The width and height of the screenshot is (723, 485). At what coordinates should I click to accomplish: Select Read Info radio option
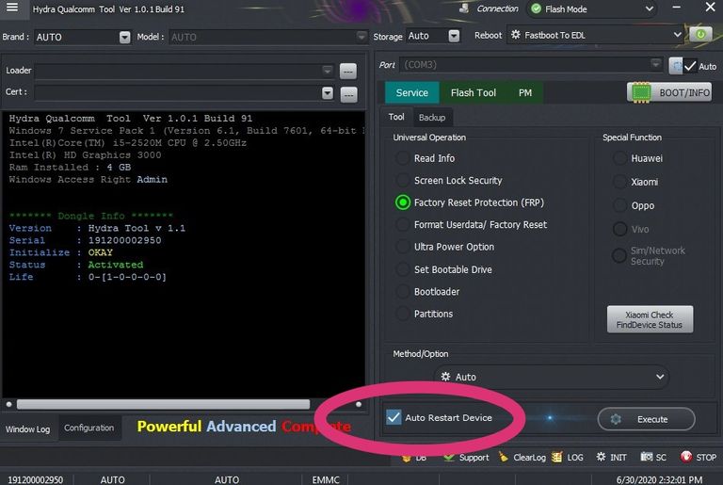(403, 158)
